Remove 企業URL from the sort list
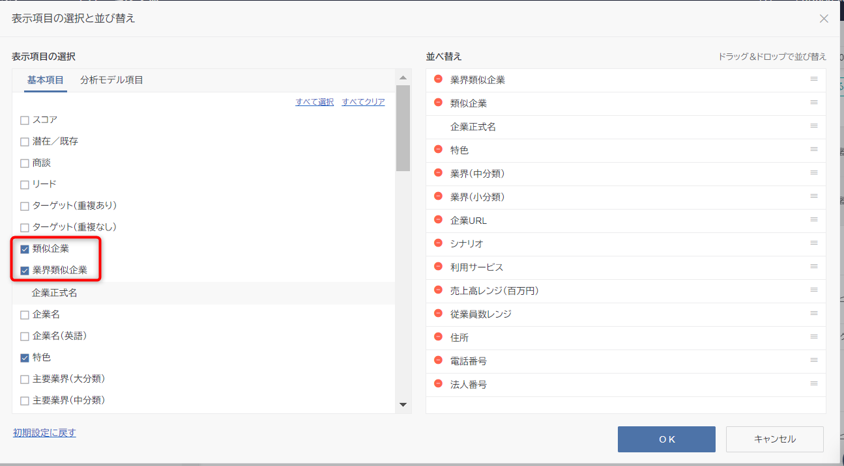The height and width of the screenshot is (466, 844). click(438, 220)
